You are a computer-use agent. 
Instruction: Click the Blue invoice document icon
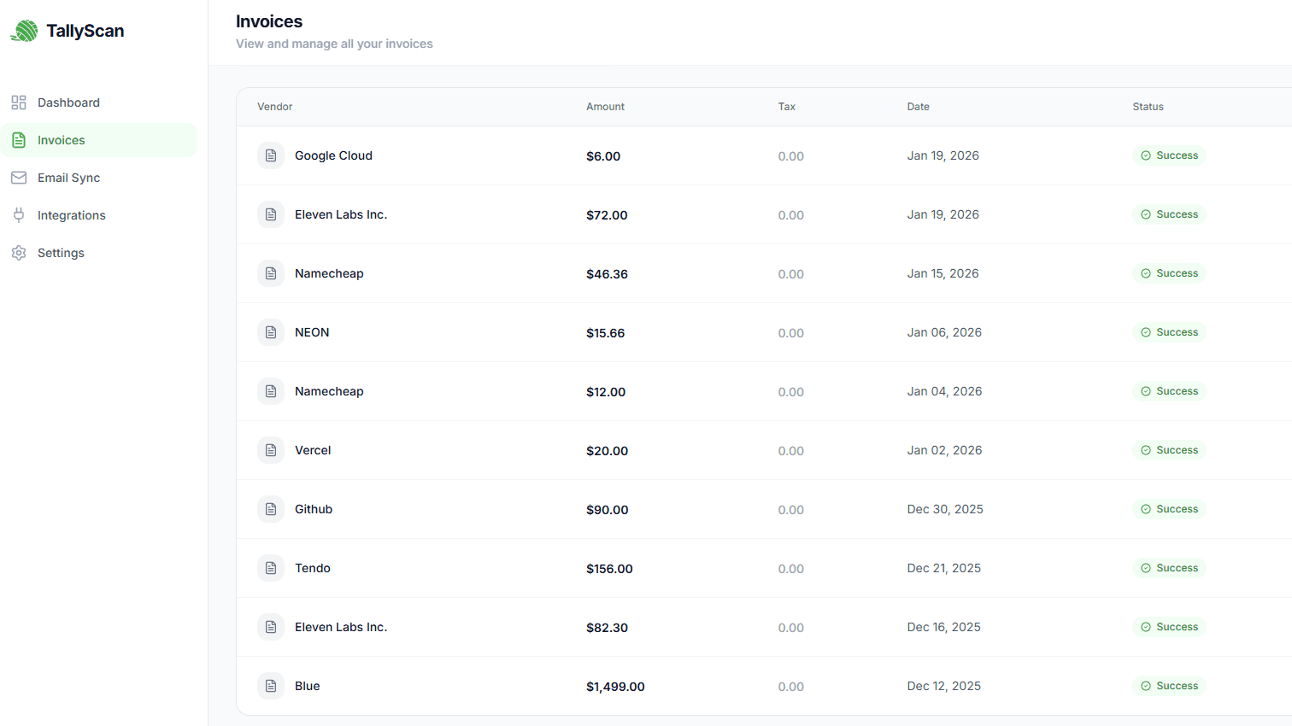[270, 685]
